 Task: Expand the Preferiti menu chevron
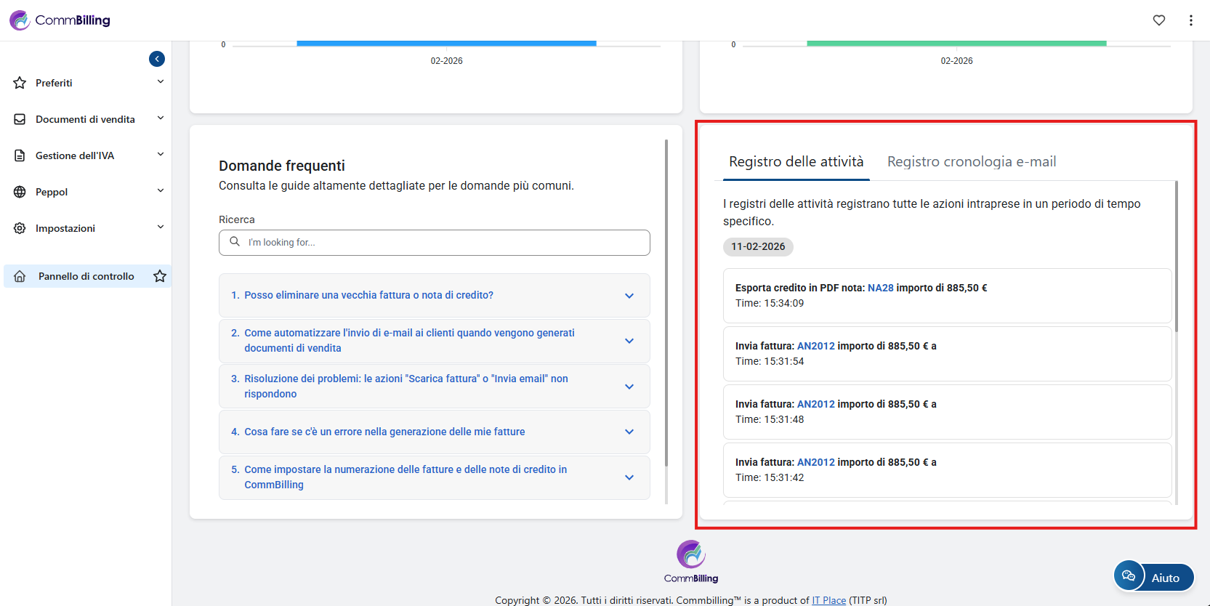tap(161, 82)
